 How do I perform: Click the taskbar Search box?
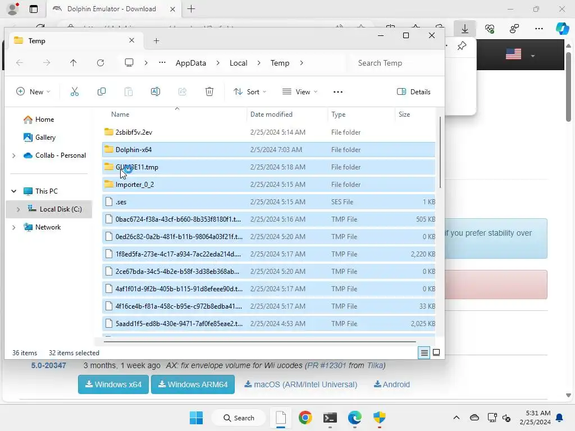pyautogui.click(x=239, y=418)
